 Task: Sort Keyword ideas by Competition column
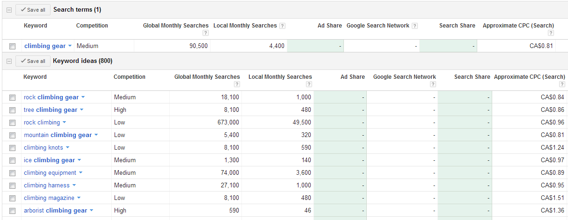click(130, 77)
